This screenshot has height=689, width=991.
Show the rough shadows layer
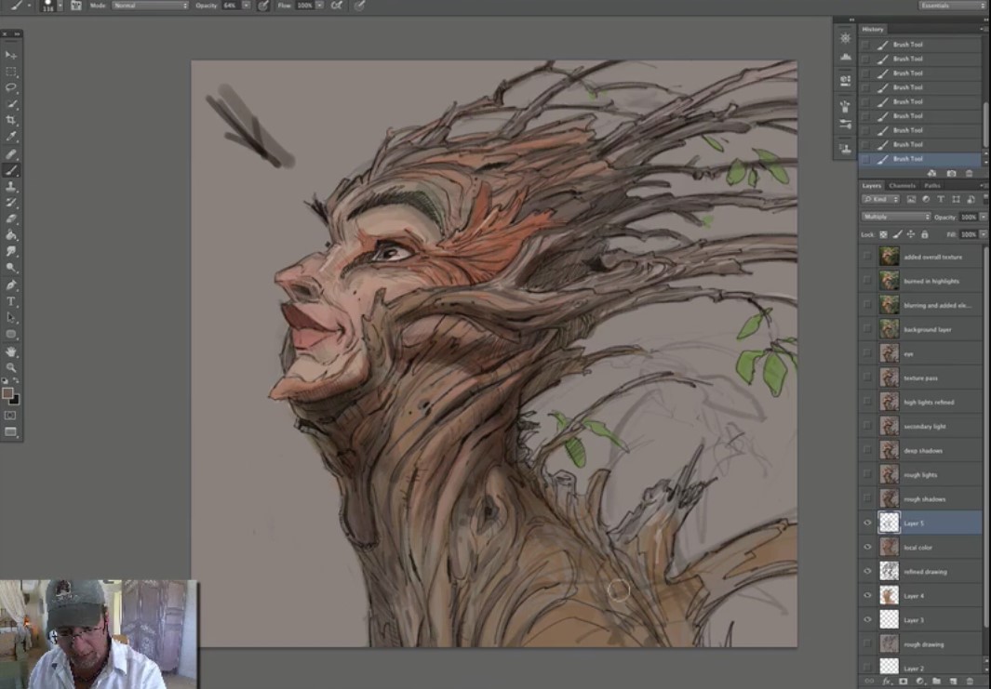[x=867, y=499]
